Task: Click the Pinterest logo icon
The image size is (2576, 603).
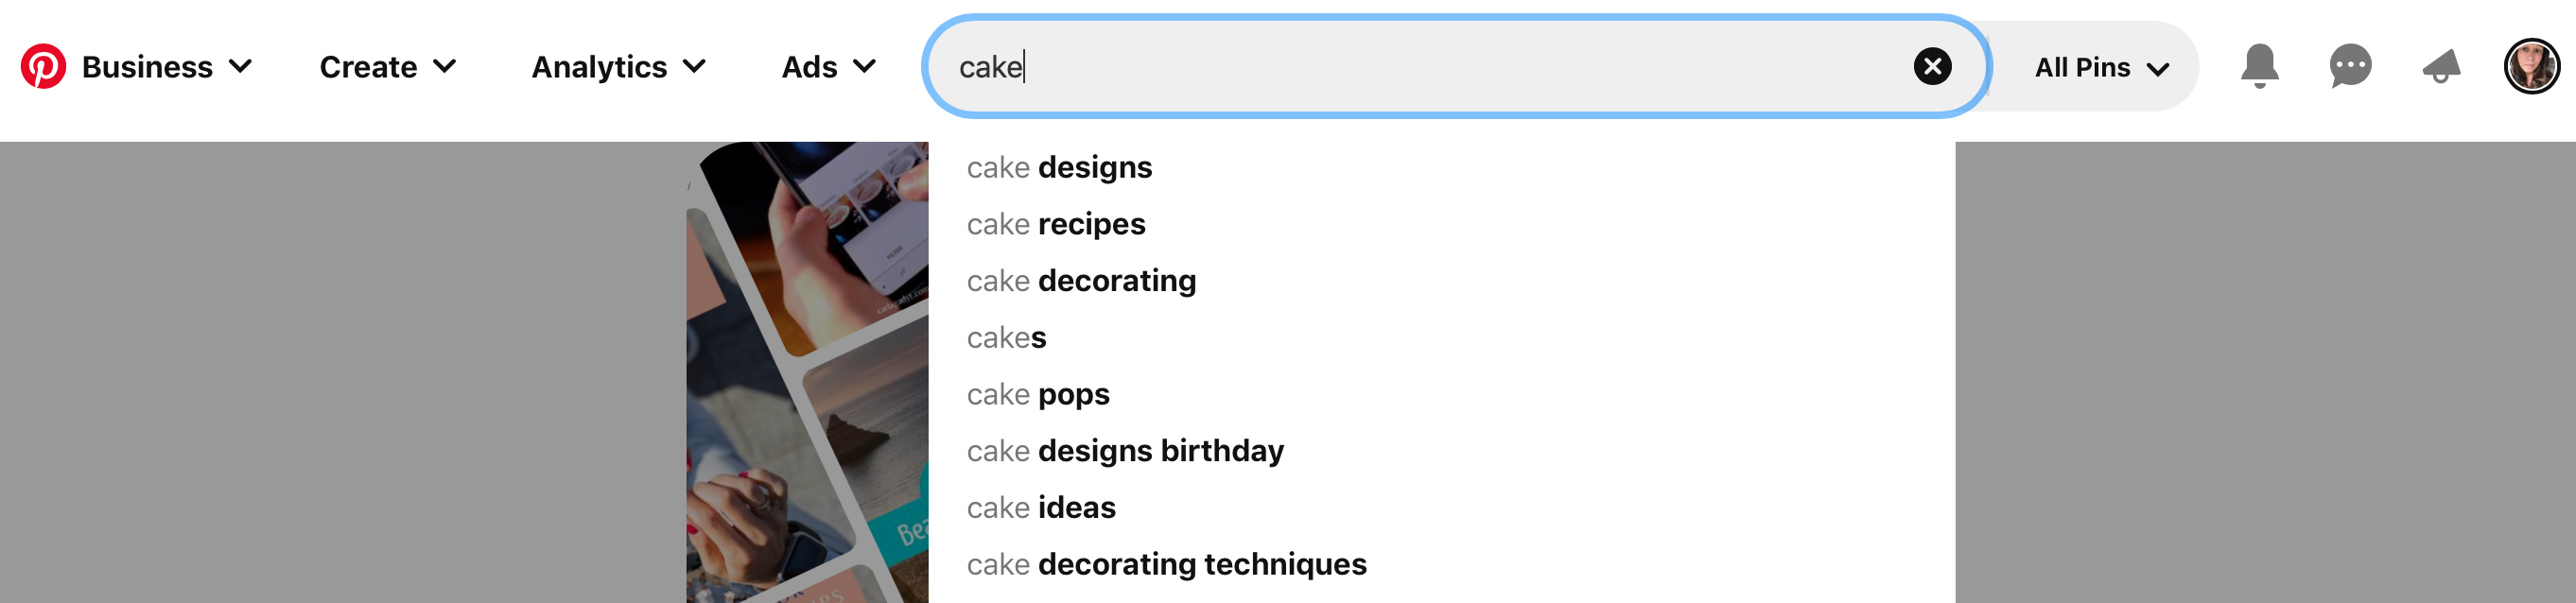Action: (x=43, y=66)
